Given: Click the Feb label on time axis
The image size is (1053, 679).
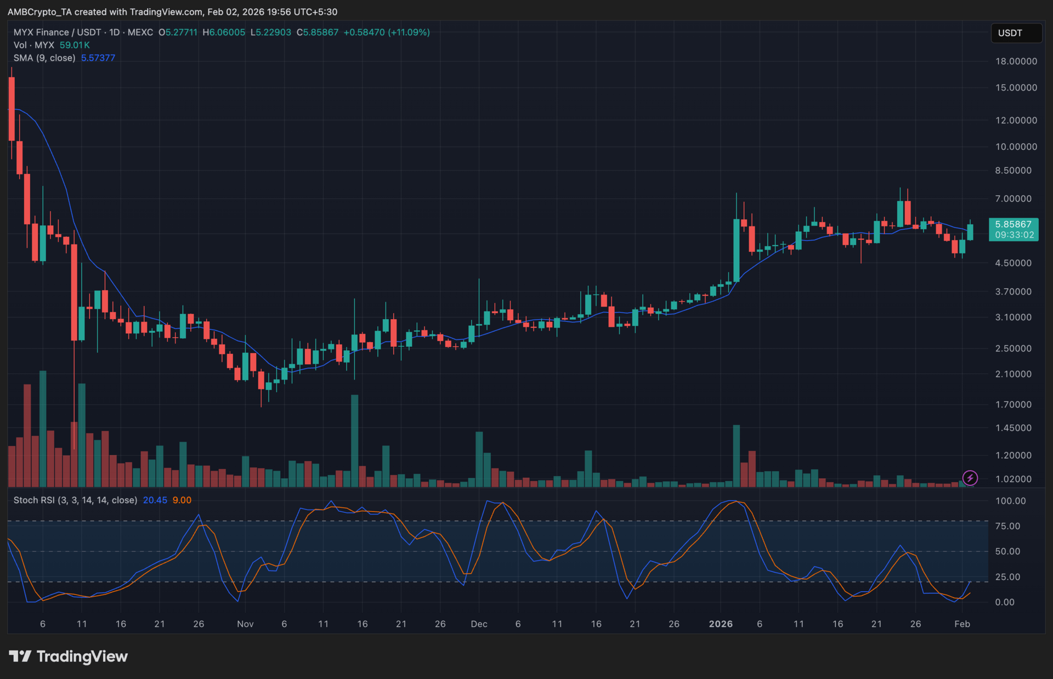Looking at the screenshot, I should 962,624.
